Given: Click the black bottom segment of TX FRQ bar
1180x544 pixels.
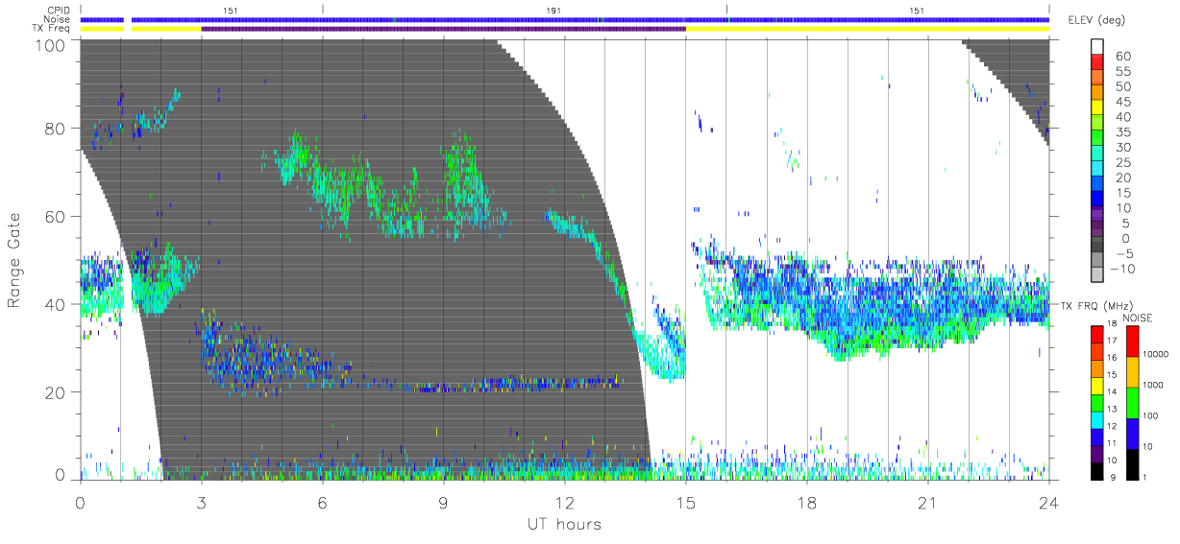Looking at the screenshot, I should point(1098,471).
